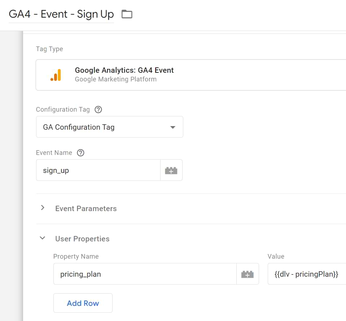Open help for Event Name
The image size is (346, 321).
80,153
